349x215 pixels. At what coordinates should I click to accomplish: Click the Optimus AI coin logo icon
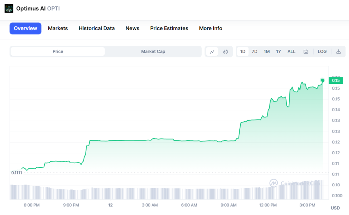pos(9,9)
